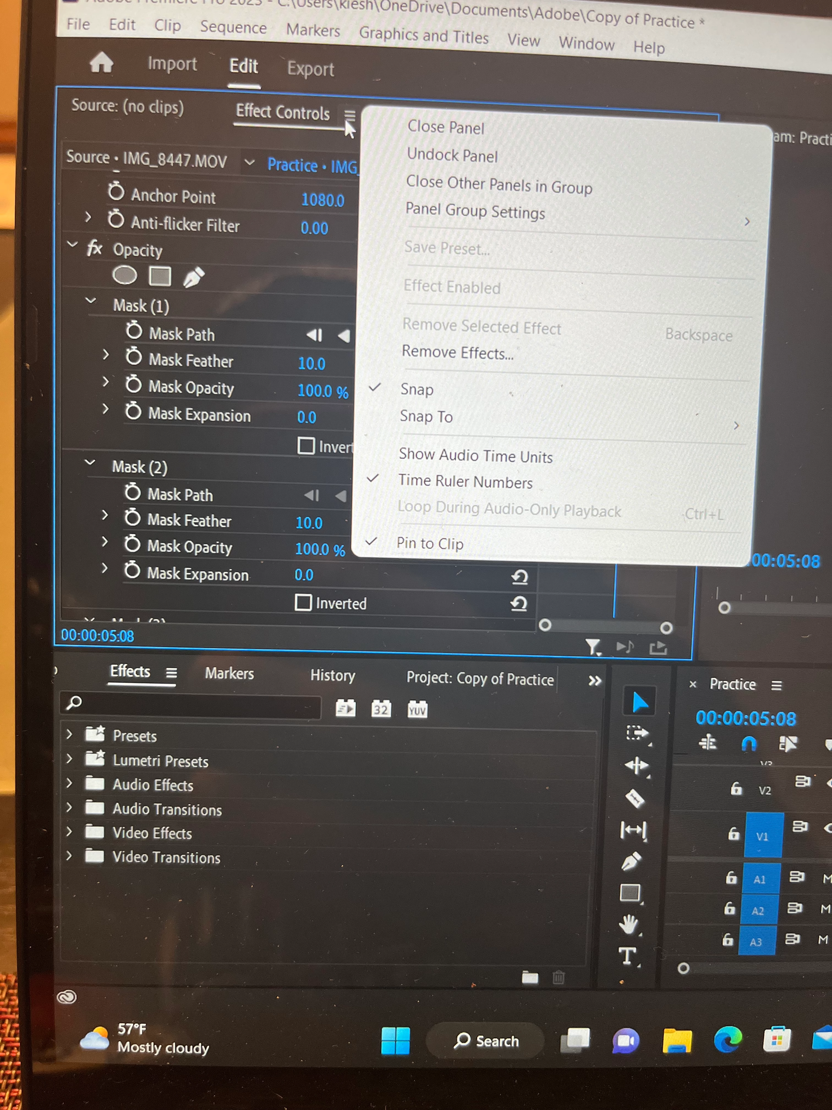
Task: Choose Undock Panel from the menu
Action: coord(452,155)
